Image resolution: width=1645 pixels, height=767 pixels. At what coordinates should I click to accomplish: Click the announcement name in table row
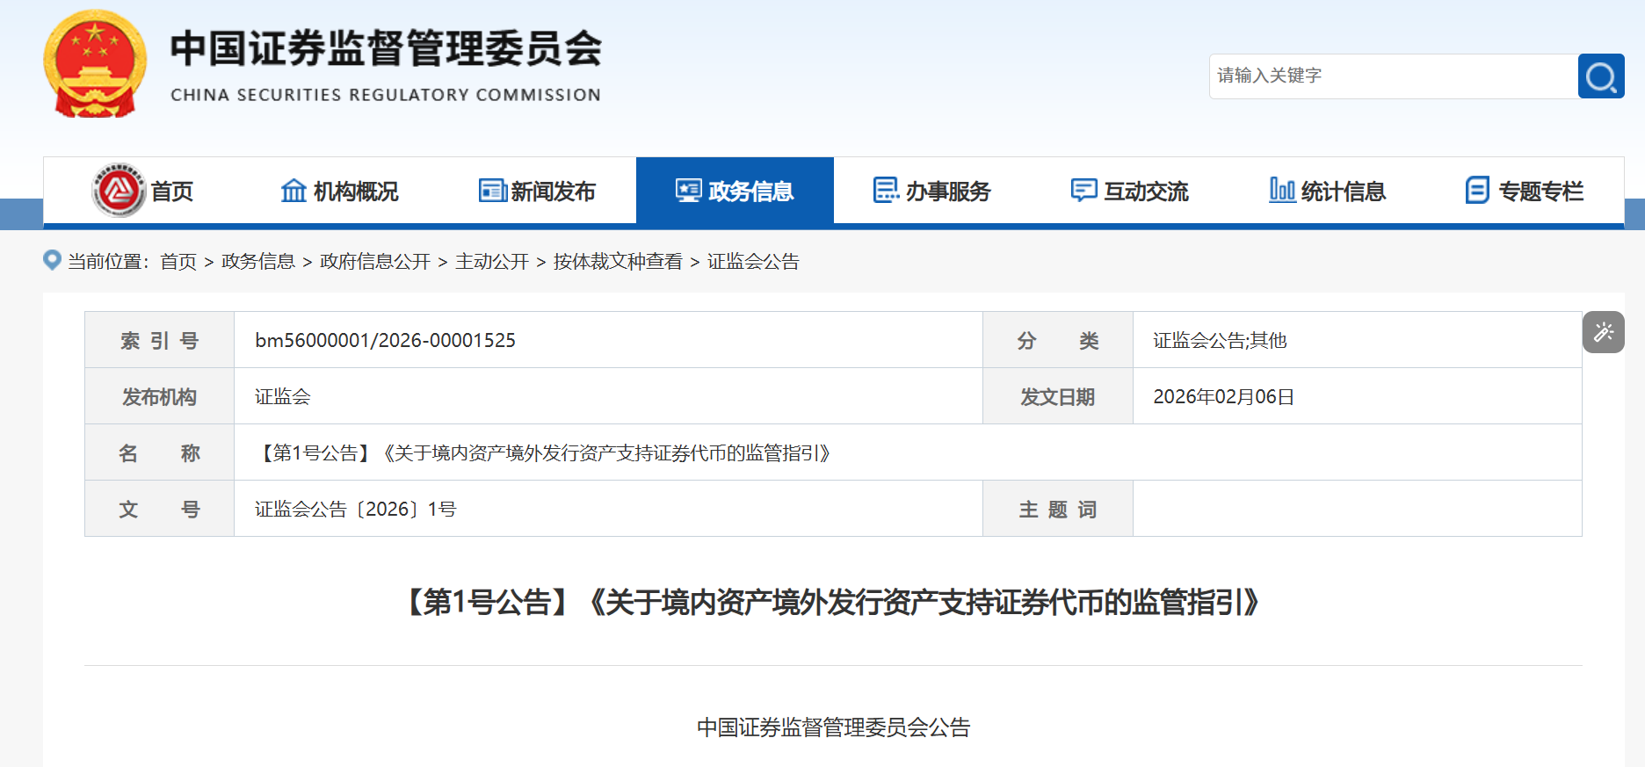(x=542, y=452)
